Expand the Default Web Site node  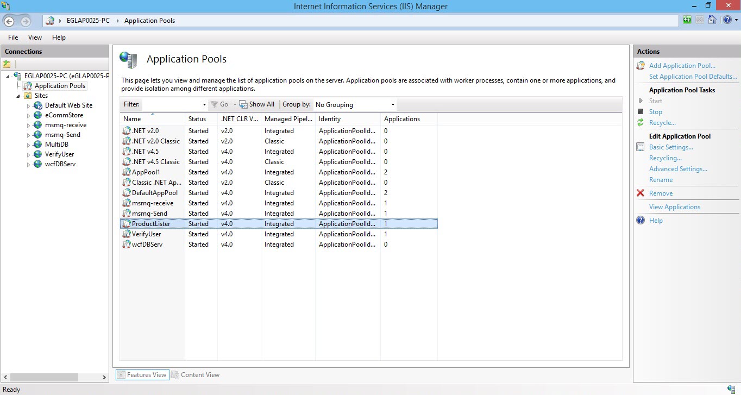[x=29, y=106]
